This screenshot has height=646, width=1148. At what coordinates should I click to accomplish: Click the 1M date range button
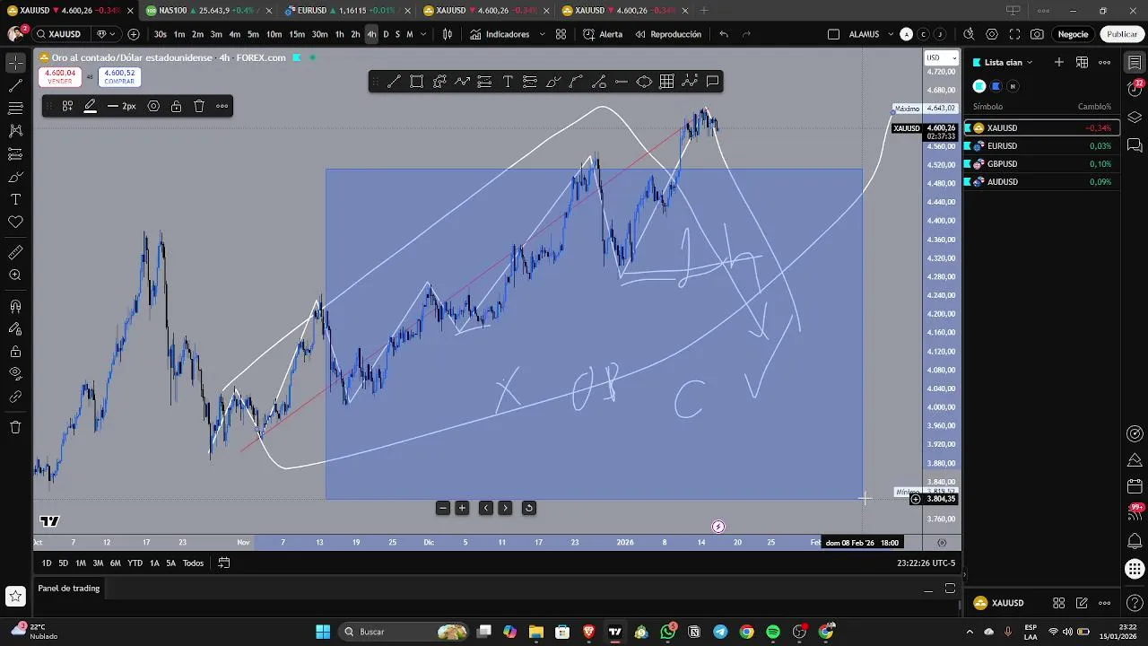[x=80, y=563]
